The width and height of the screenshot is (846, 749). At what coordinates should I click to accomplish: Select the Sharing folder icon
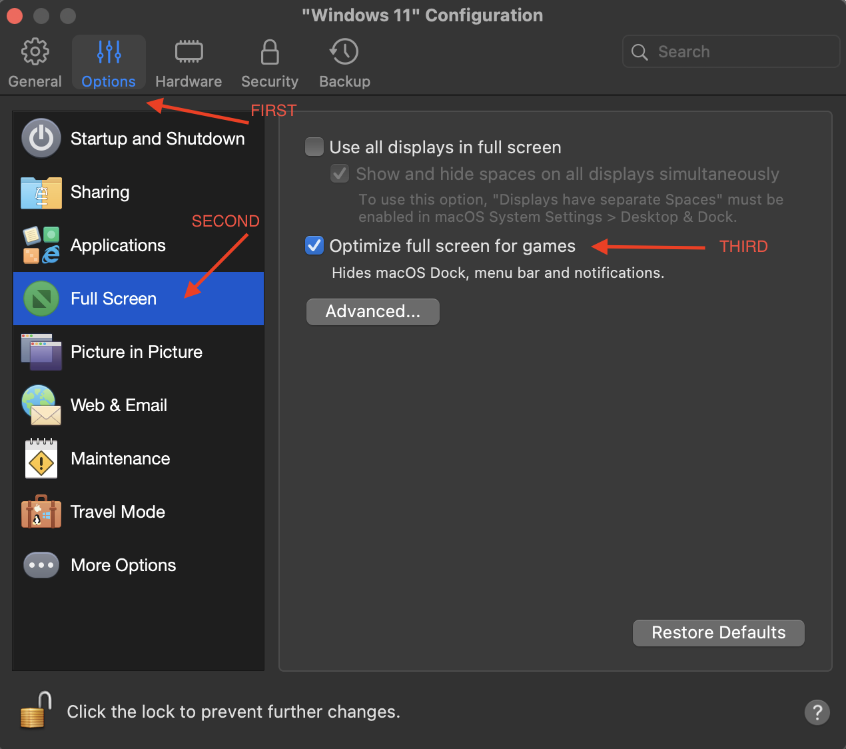[x=41, y=193]
